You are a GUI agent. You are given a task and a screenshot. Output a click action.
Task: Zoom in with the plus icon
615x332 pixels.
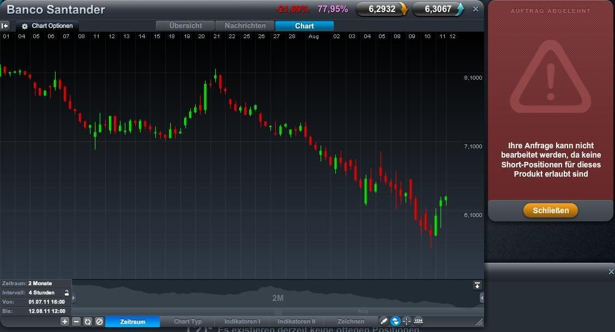coord(65,322)
